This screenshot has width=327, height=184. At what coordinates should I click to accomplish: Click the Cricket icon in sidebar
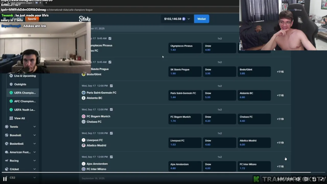[x=7, y=169]
